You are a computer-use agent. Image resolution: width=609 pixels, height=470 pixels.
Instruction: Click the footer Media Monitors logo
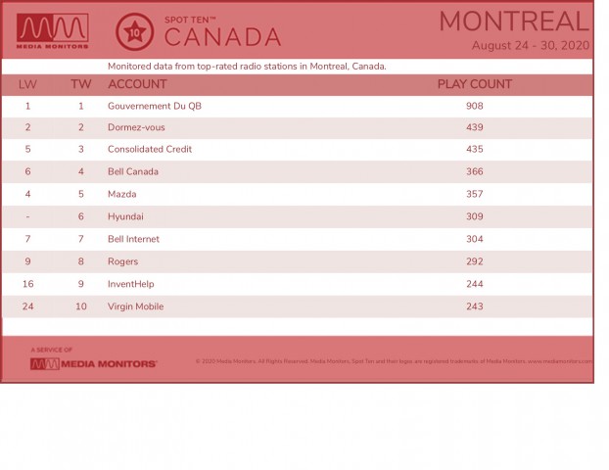(x=94, y=363)
